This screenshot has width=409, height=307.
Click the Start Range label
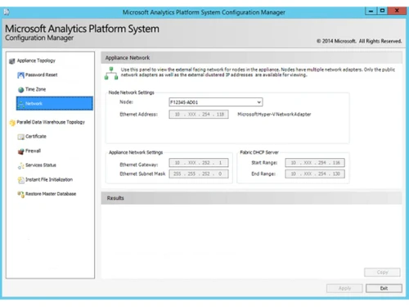coord(264,163)
